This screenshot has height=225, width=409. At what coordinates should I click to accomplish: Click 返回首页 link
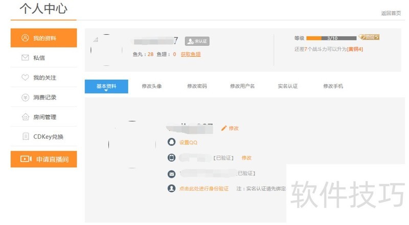tap(391, 13)
